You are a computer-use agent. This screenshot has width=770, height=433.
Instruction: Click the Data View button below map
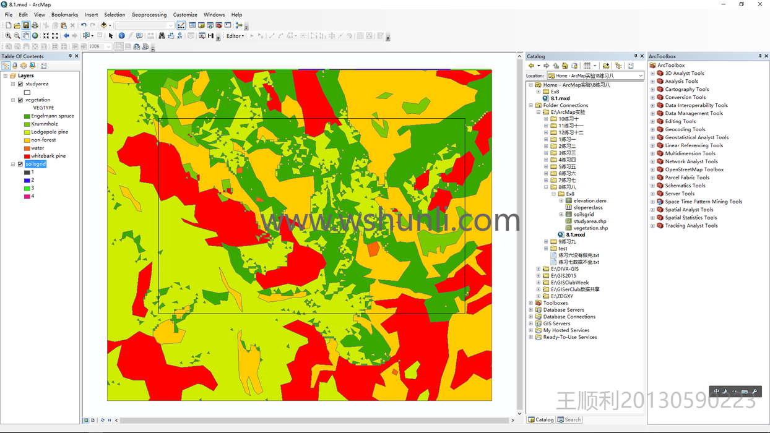[86, 420]
